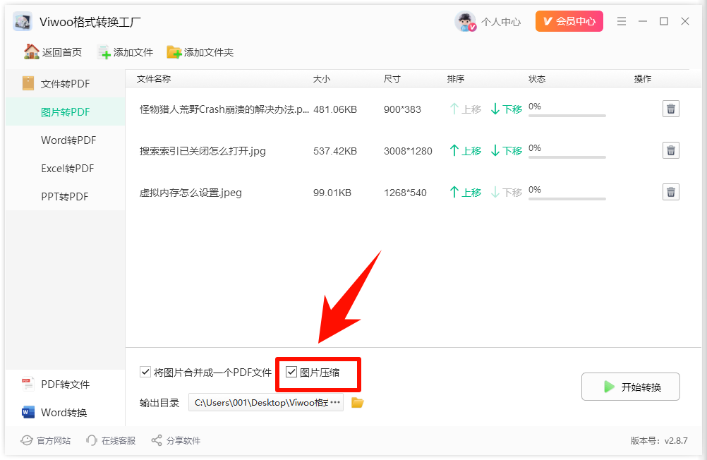This screenshot has height=460, width=707.
Task: Delete 搜索索引已关闭怎么打开.jpg with trash icon
Action: (x=671, y=150)
